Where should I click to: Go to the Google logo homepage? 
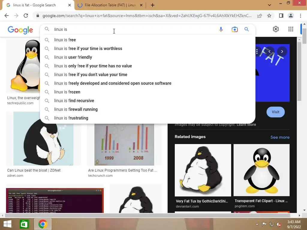(x=20, y=30)
